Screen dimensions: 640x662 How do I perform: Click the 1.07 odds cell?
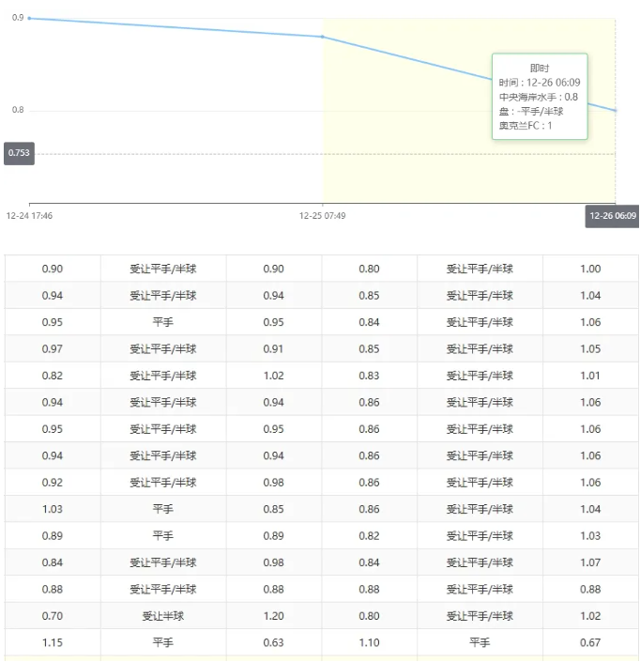590,562
